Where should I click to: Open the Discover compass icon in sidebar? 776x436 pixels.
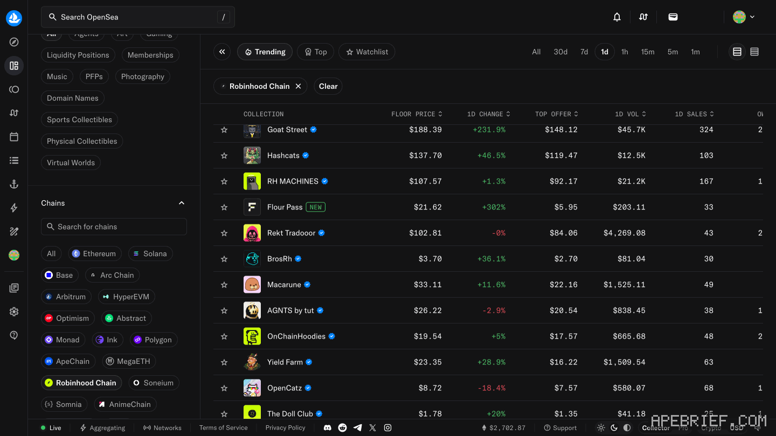[14, 42]
